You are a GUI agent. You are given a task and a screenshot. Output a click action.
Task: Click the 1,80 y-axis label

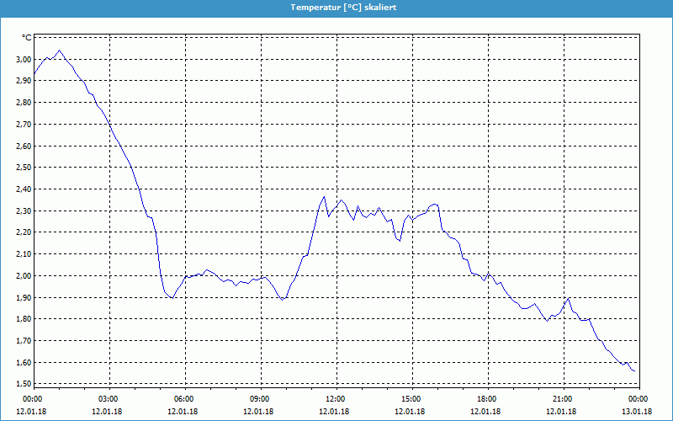(22, 319)
